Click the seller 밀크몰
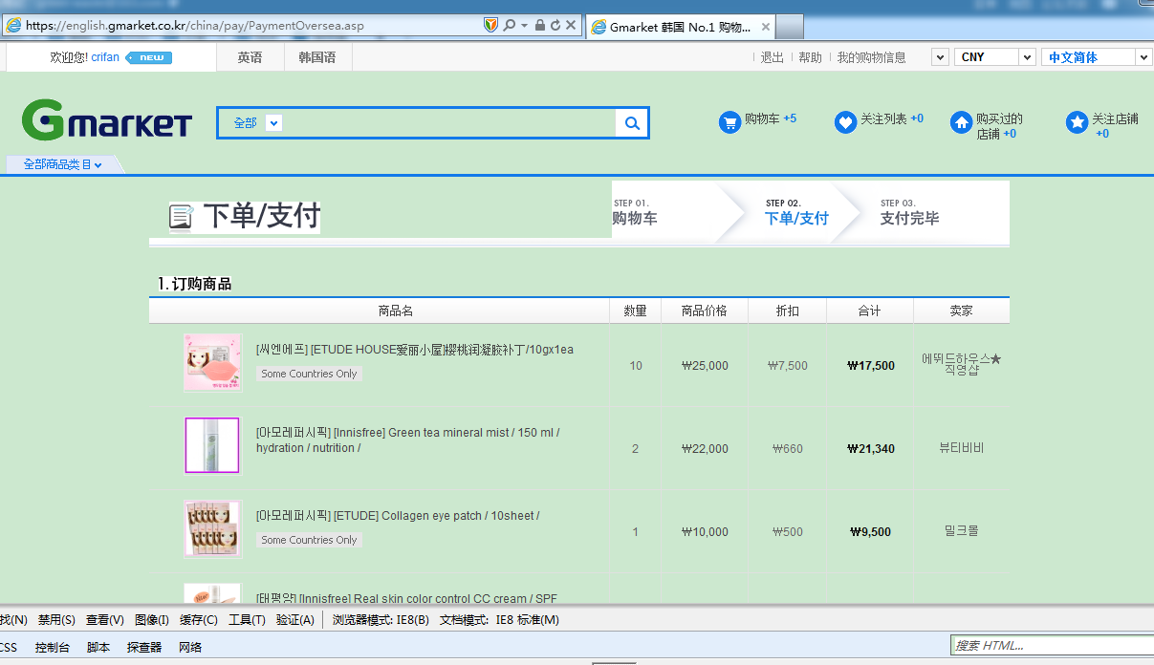This screenshot has width=1154, height=665. point(961,531)
